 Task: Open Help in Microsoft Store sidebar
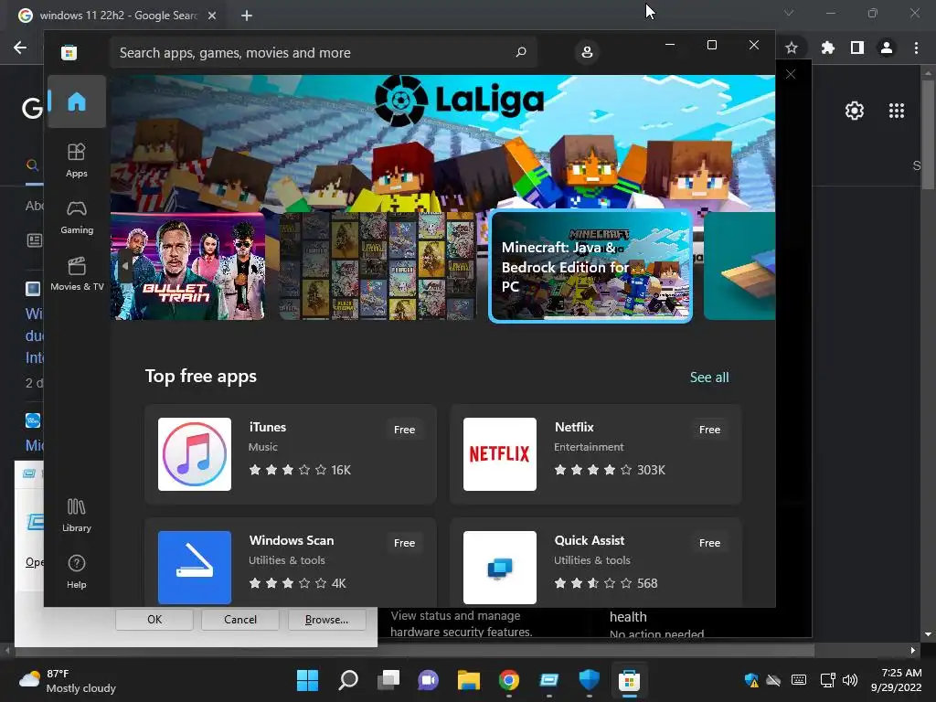(x=77, y=571)
